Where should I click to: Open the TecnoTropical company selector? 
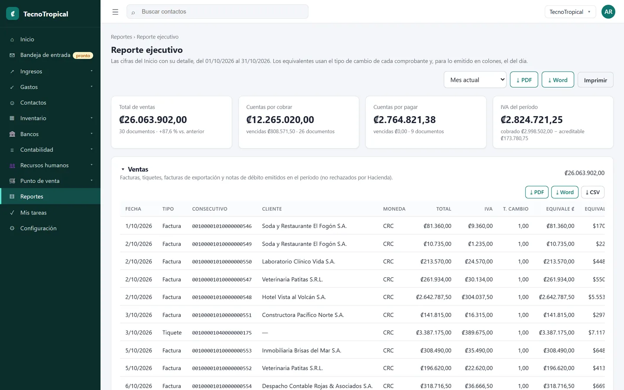(570, 12)
